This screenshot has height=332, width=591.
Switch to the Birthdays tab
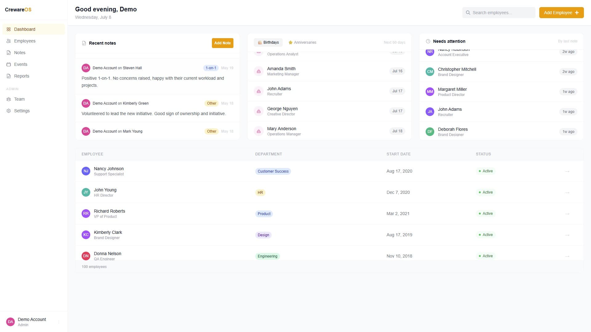pos(268,42)
